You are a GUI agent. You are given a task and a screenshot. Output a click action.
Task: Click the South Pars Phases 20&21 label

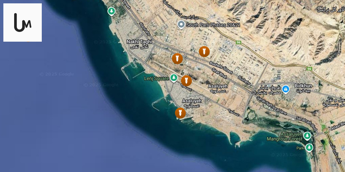[213, 25]
